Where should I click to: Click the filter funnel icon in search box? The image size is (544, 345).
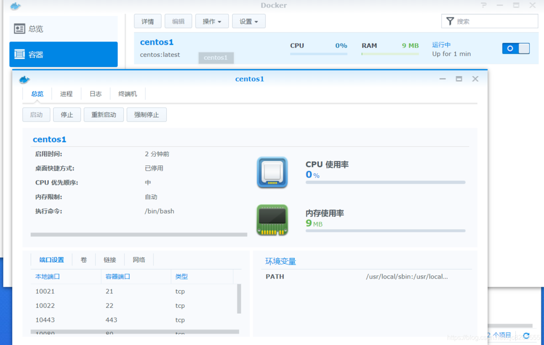tap(450, 21)
